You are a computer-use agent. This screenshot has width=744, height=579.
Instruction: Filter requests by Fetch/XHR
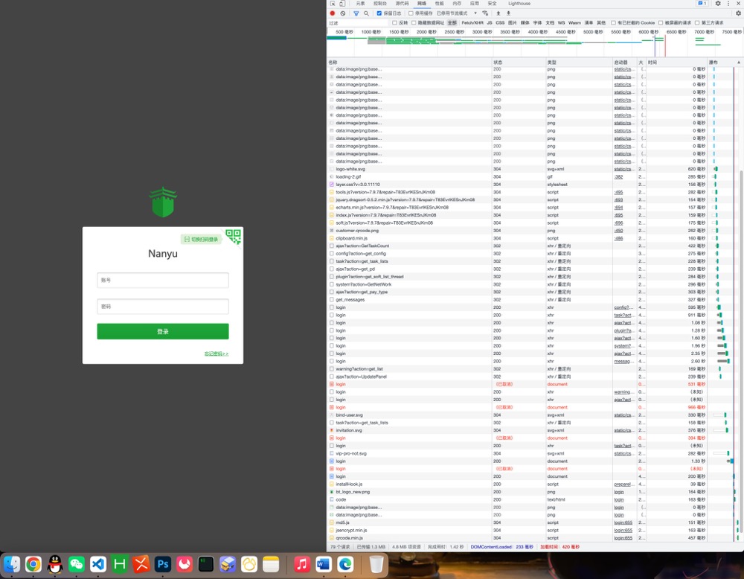tap(472, 23)
